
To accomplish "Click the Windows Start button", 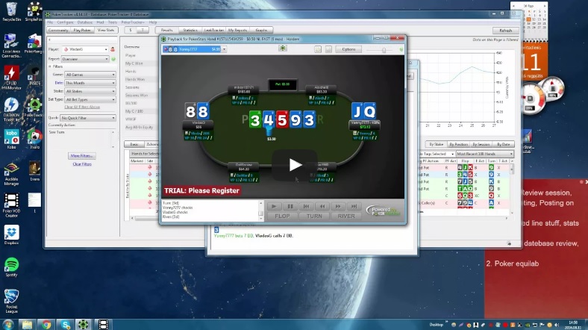I will 8,324.
